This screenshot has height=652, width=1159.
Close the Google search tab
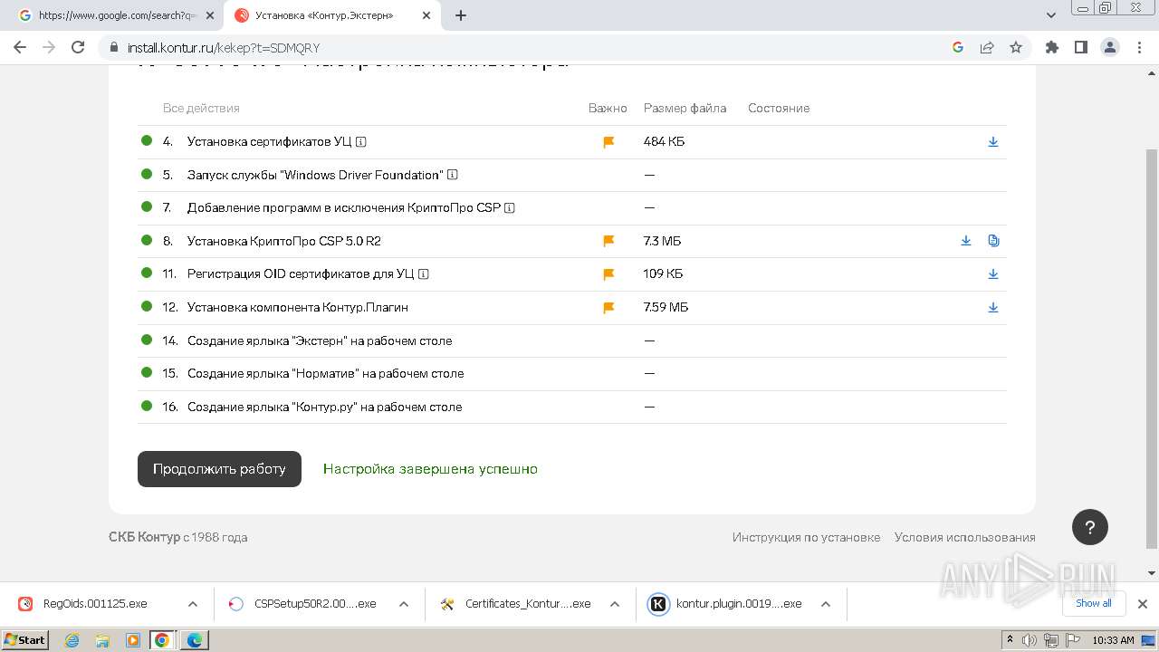pos(211,15)
